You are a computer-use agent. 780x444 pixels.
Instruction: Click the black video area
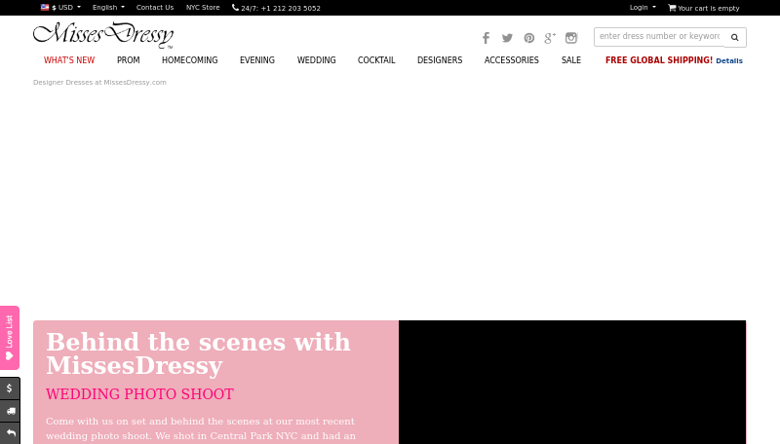click(x=572, y=383)
